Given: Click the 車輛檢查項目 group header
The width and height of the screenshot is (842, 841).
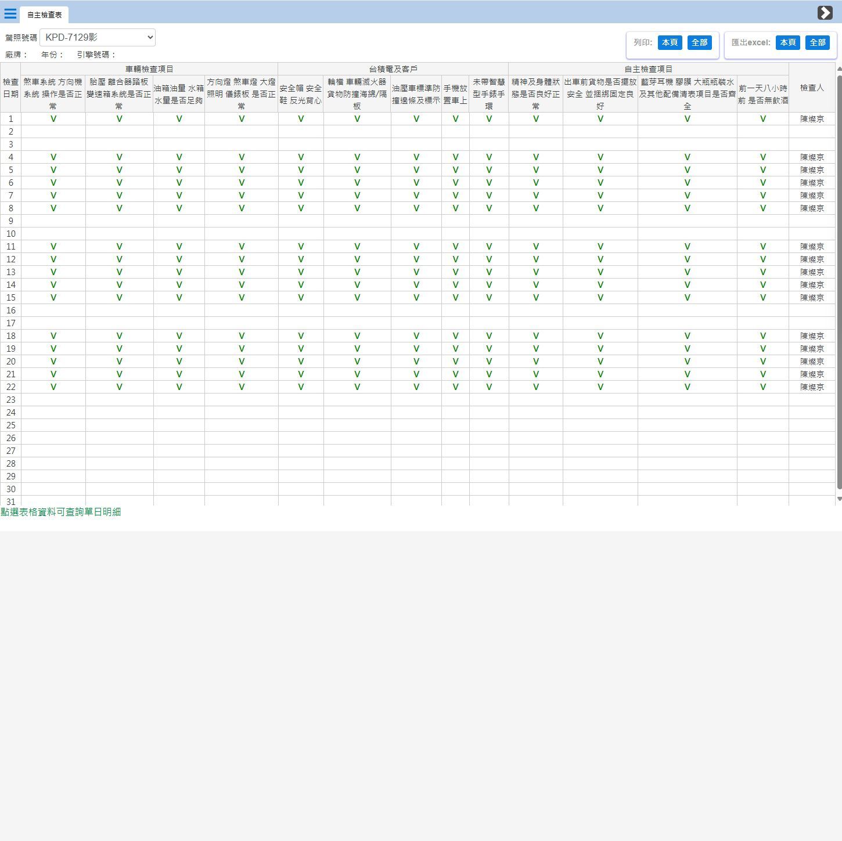Looking at the screenshot, I should (149, 69).
